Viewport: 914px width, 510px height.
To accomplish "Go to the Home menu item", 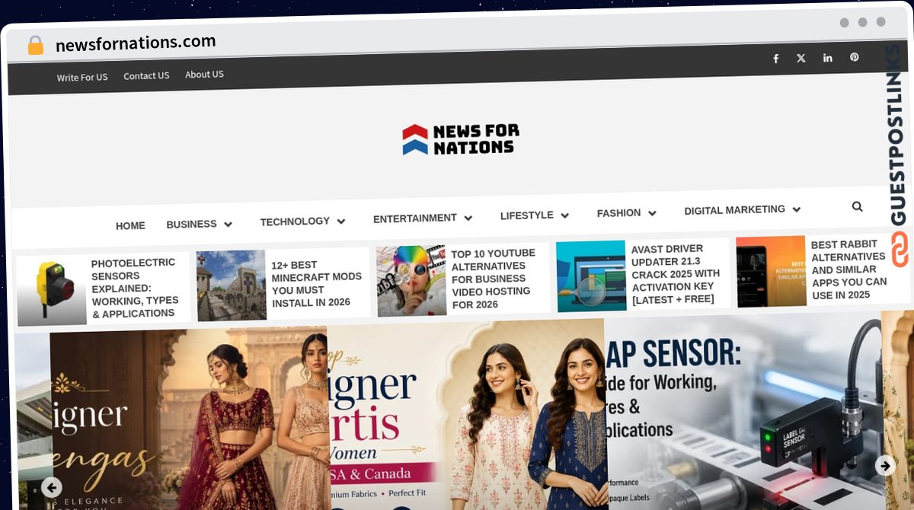I will [x=130, y=226].
